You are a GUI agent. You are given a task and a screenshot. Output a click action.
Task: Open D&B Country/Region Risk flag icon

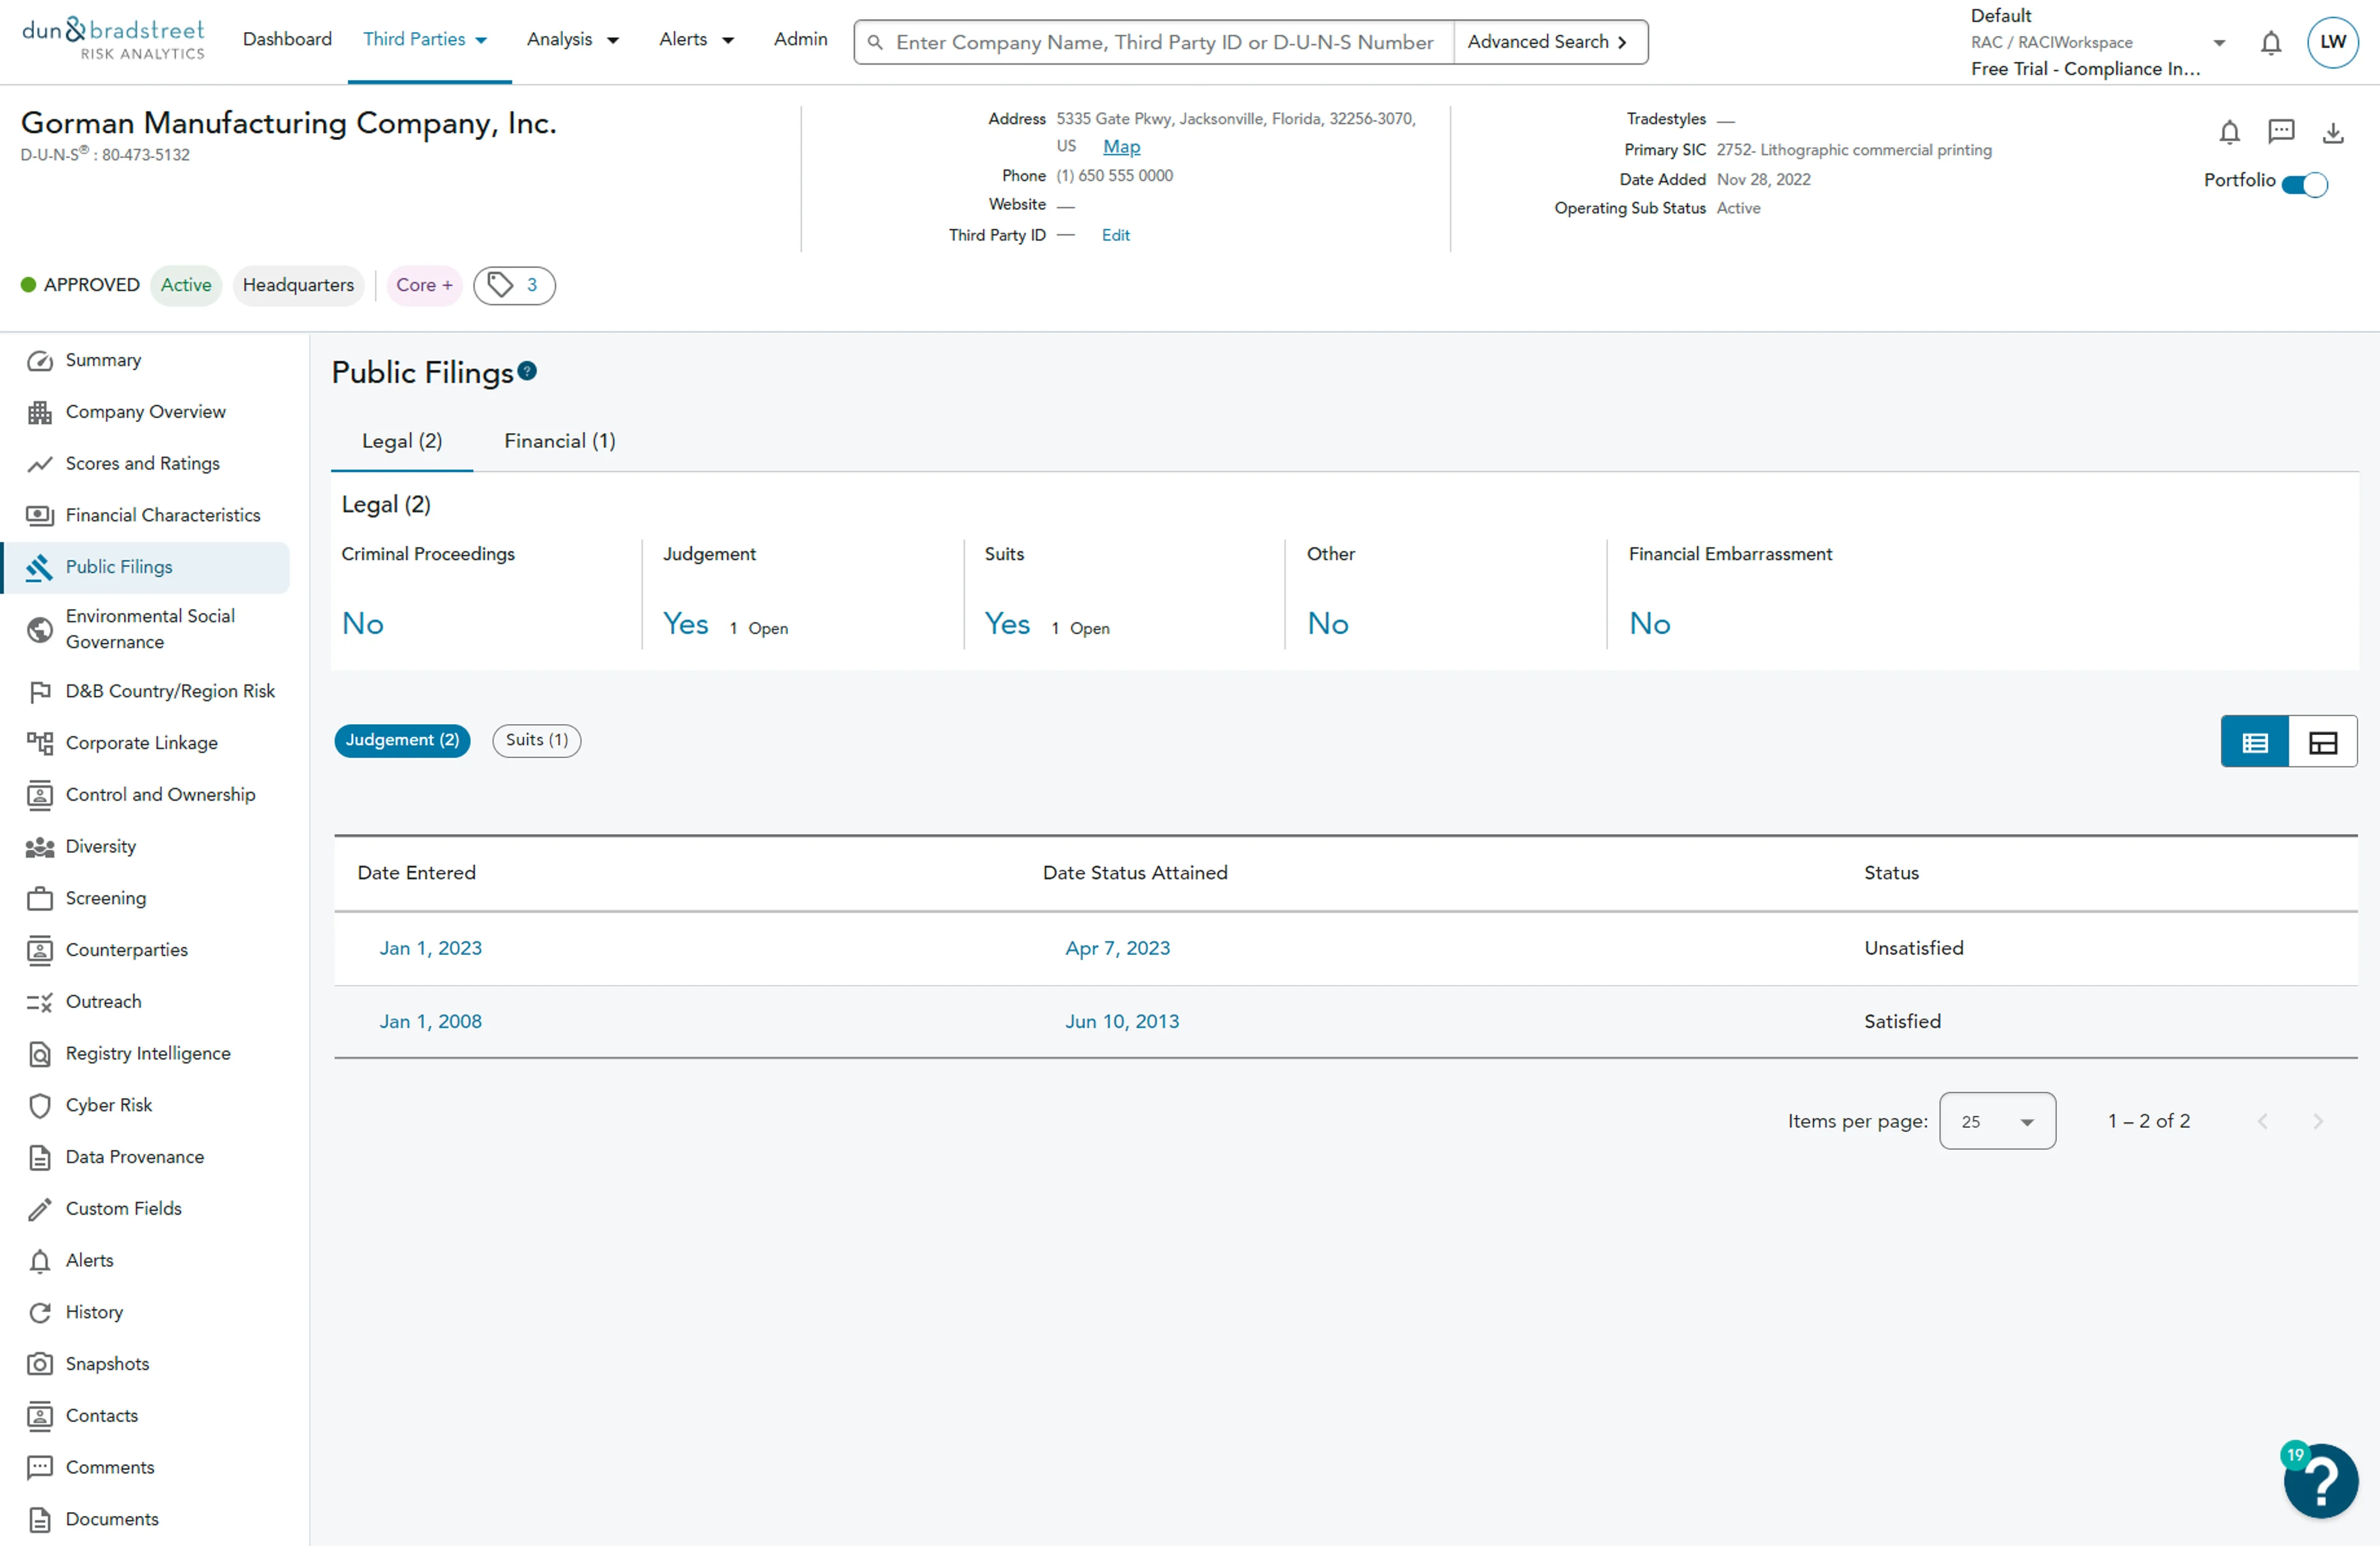pyautogui.click(x=39, y=692)
